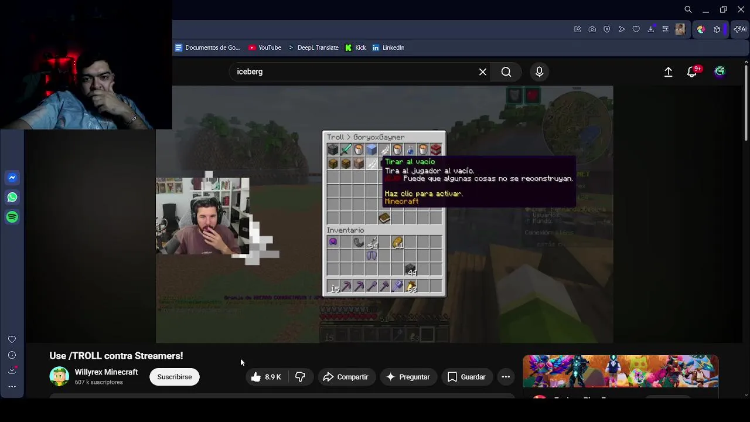Open bookmarks heart in the left sidebar
Screen dimensions: 750x422
tap(12, 339)
